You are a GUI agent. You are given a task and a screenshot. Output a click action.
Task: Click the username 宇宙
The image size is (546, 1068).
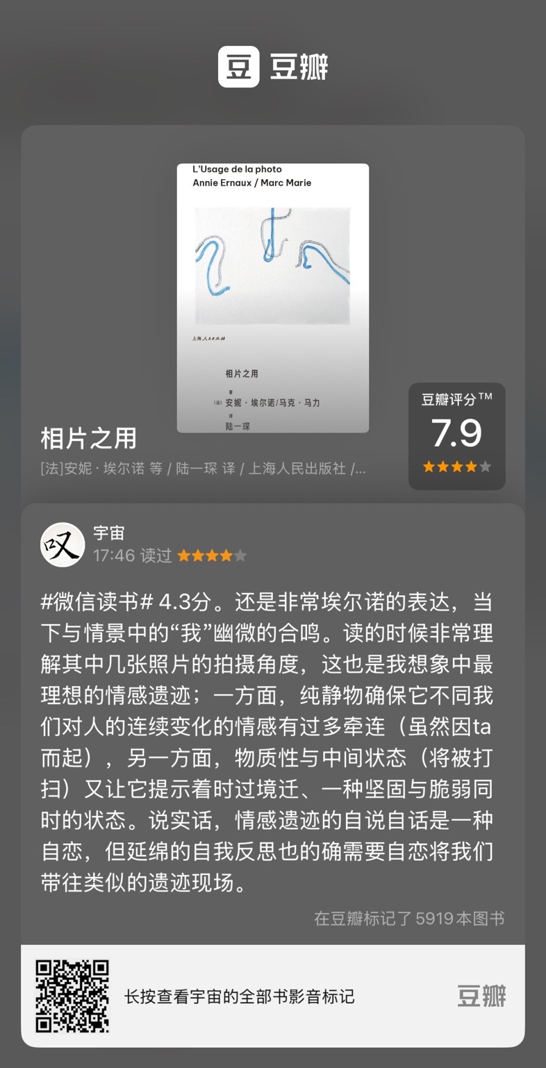(x=109, y=533)
